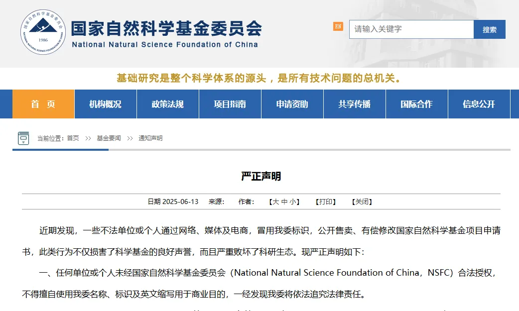Select the 国际合作 navigation item
This screenshot has width=519, height=311.
point(416,104)
